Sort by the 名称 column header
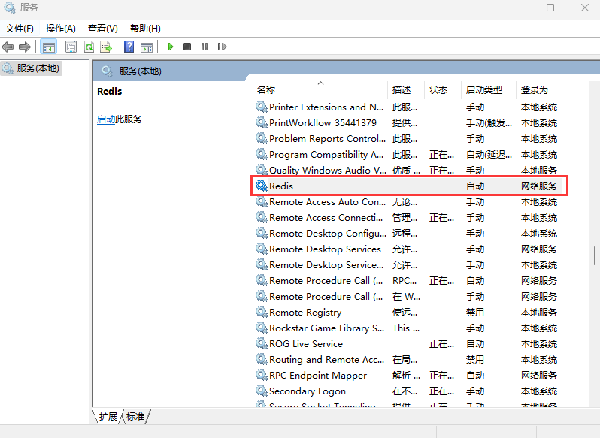 click(320, 90)
